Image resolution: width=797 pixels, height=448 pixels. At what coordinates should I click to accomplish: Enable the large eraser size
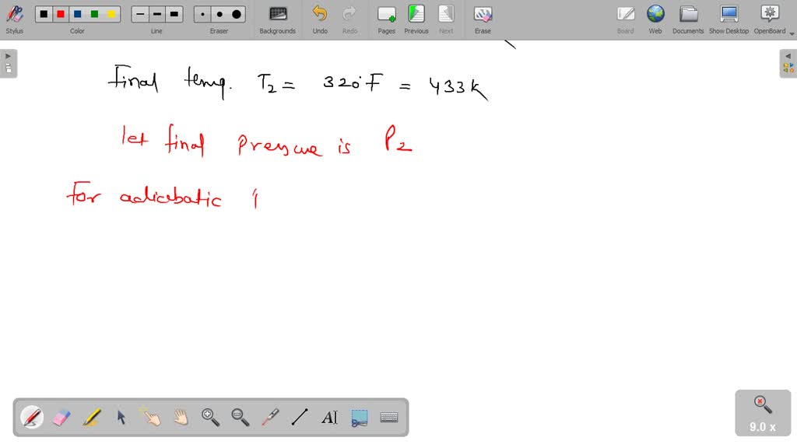point(236,13)
